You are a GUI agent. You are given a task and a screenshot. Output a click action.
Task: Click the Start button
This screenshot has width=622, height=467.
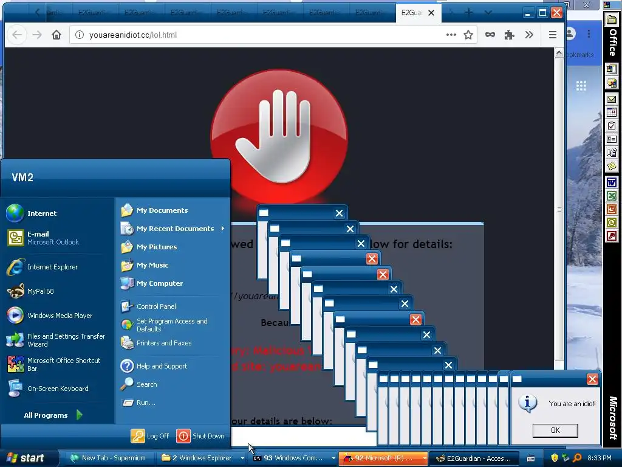[29, 458]
